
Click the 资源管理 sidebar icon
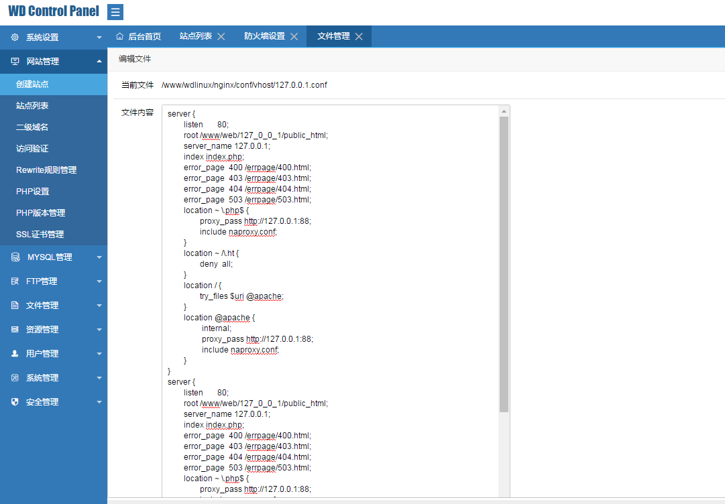[x=15, y=330]
